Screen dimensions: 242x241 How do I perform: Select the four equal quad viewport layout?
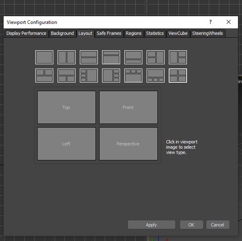pyautogui.click(x=178, y=76)
